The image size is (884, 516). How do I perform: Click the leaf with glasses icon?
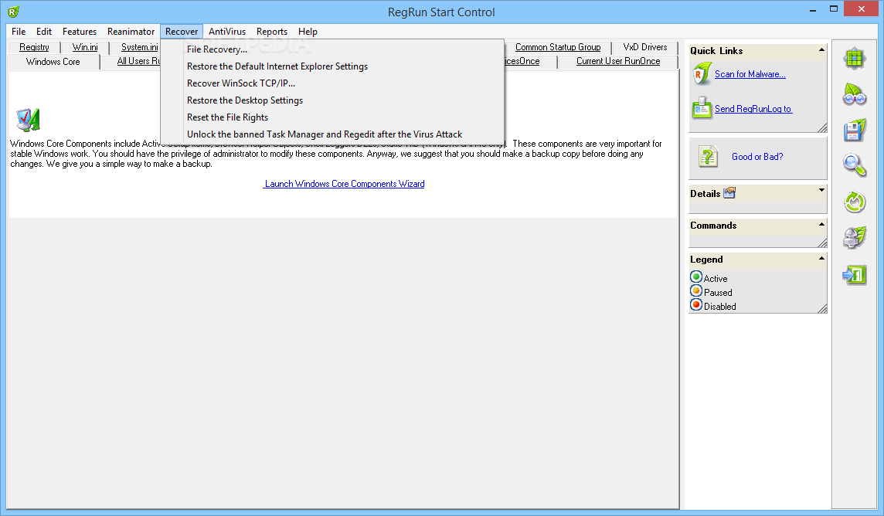pyautogui.click(x=855, y=94)
